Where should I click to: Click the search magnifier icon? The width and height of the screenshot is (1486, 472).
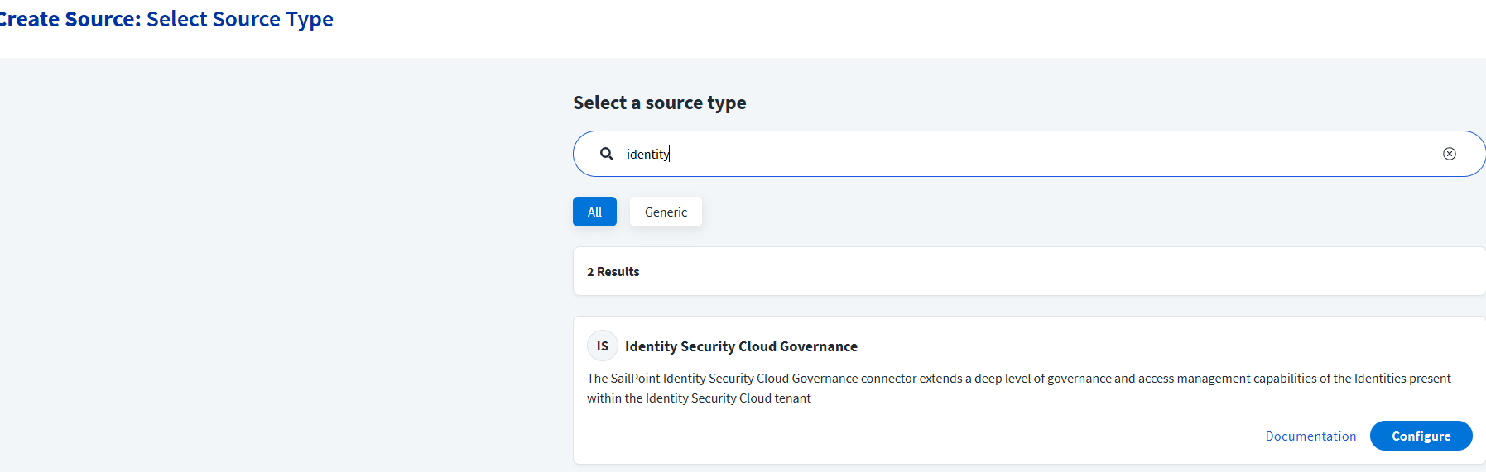[x=607, y=154]
